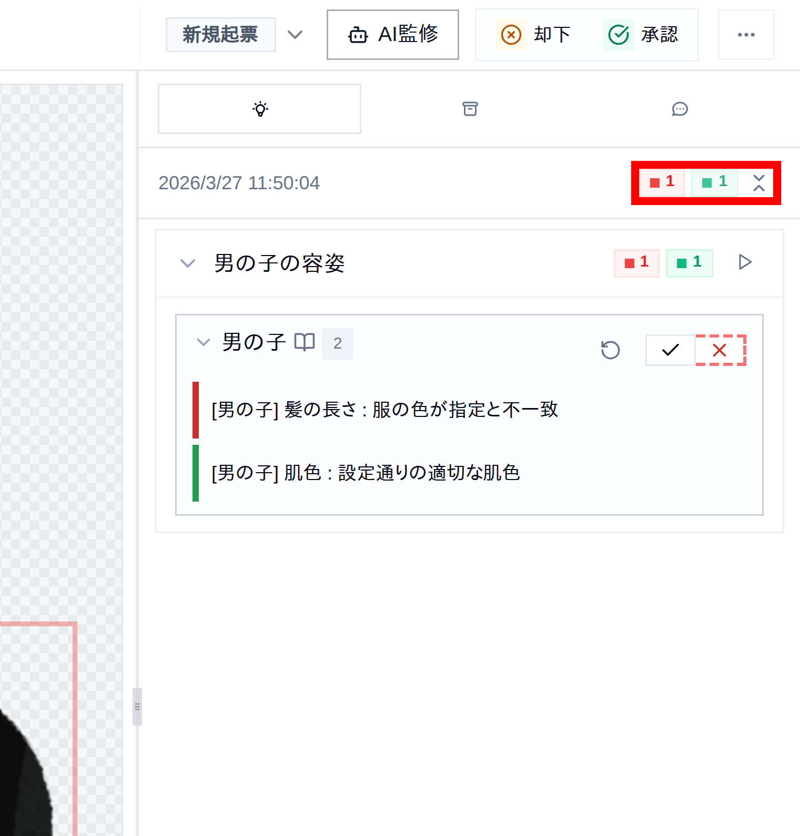Toggle the red count filter by timestamp
Screen dimensions: 800x836
(662, 182)
